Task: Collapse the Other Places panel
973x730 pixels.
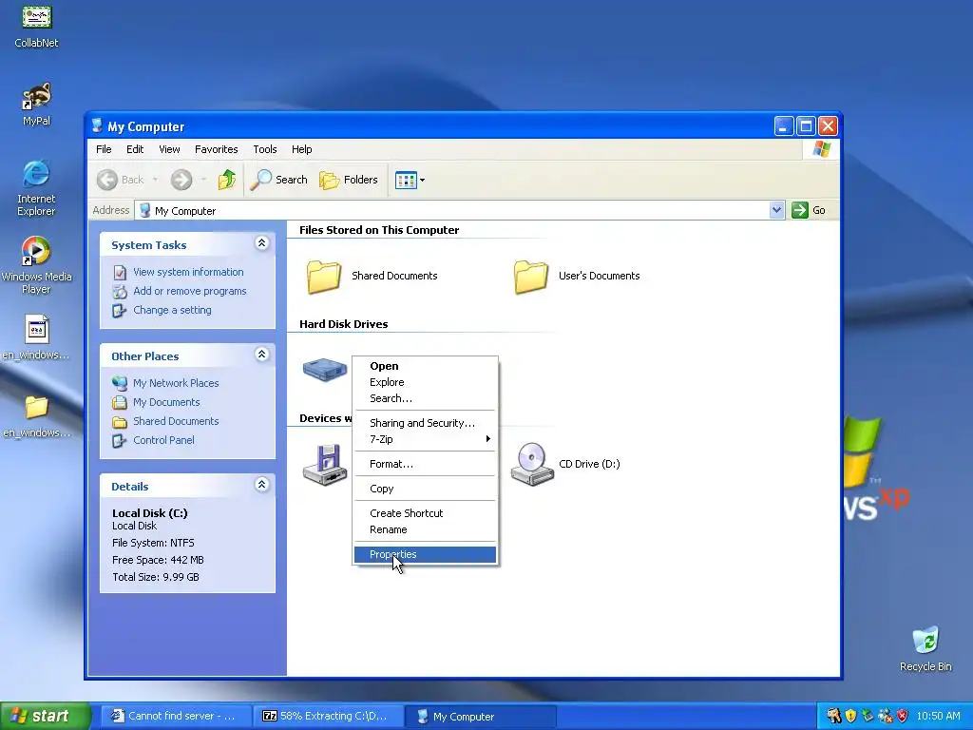Action: click(x=262, y=355)
